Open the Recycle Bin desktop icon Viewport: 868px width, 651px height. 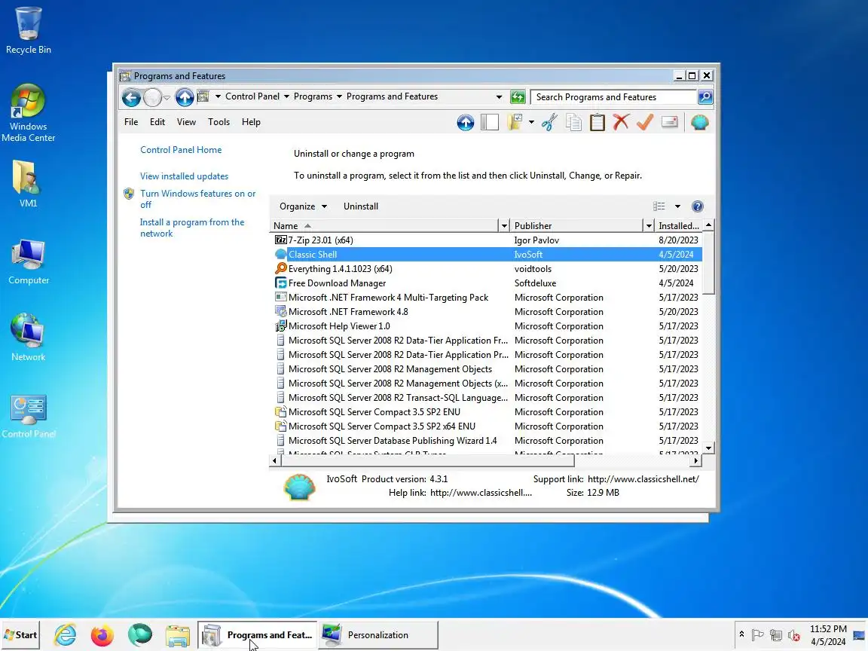coord(28,30)
